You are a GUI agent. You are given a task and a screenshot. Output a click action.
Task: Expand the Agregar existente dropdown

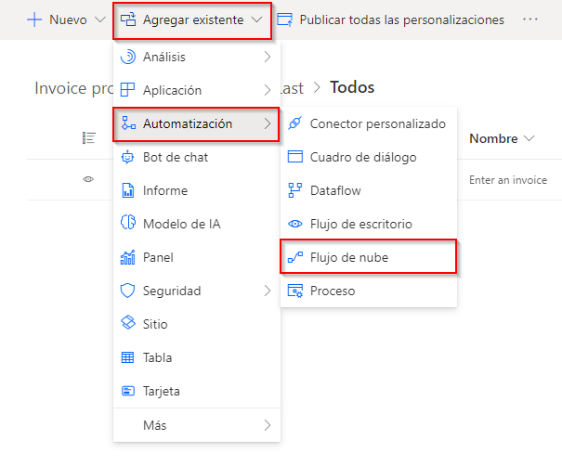coord(192,20)
